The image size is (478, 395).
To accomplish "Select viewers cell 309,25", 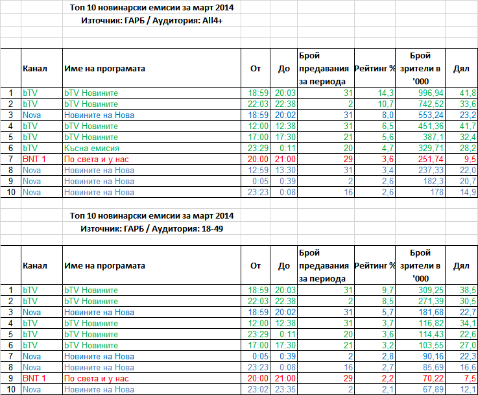I will pyautogui.click(x=431, y=290).
